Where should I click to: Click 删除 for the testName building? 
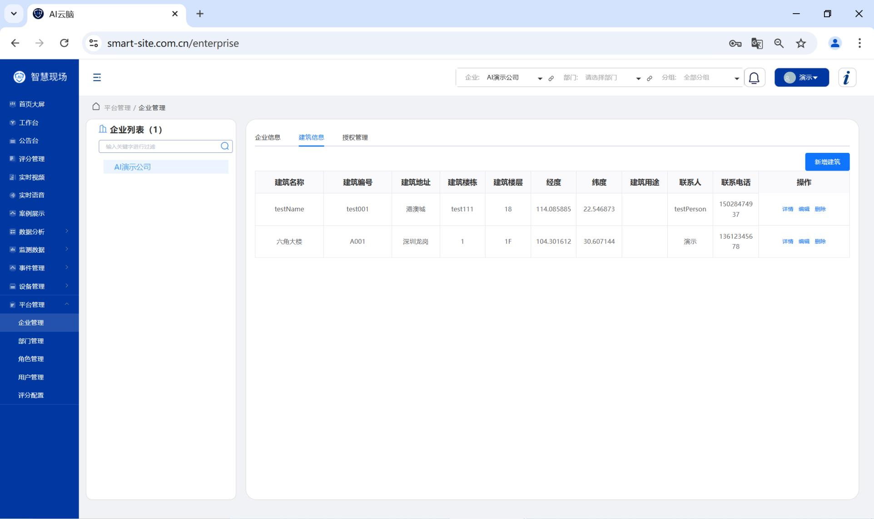pyautogui.click(x=820, y=209)
